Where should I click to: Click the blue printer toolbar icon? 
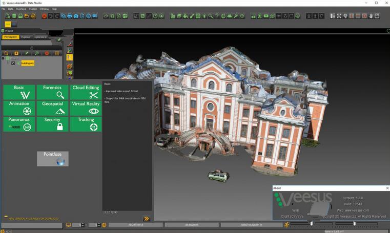70,16
